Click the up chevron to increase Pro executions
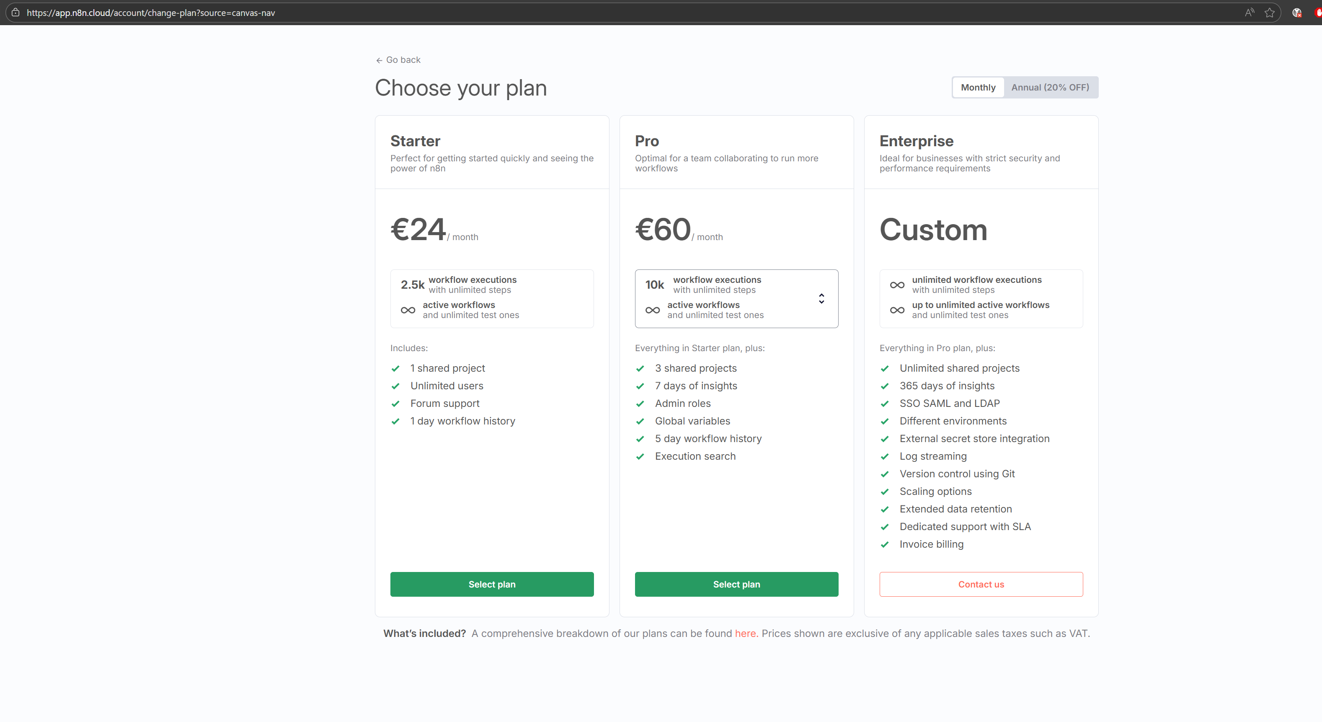 coord(821,294)
